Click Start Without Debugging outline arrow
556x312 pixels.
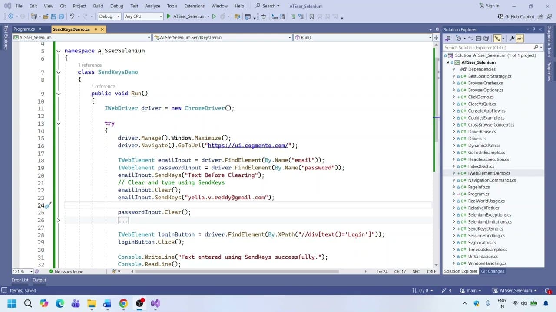(x=214, y=16)
